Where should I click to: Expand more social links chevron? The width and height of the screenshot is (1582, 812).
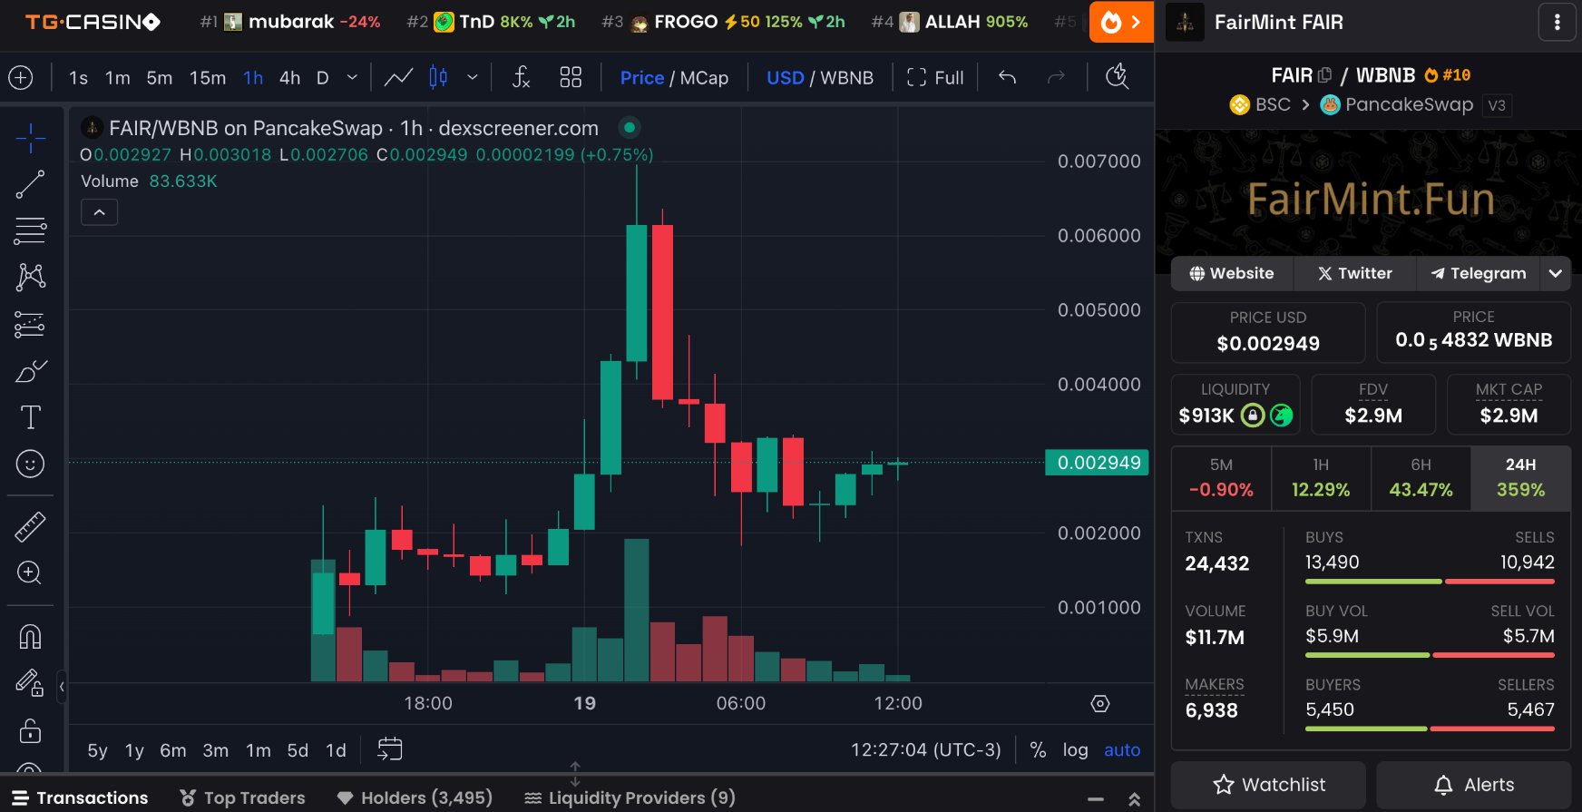click(1556, 273)
